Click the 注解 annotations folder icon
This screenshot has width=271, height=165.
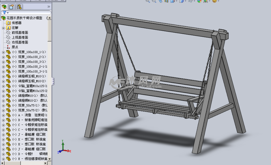click(x=8, y=28)
